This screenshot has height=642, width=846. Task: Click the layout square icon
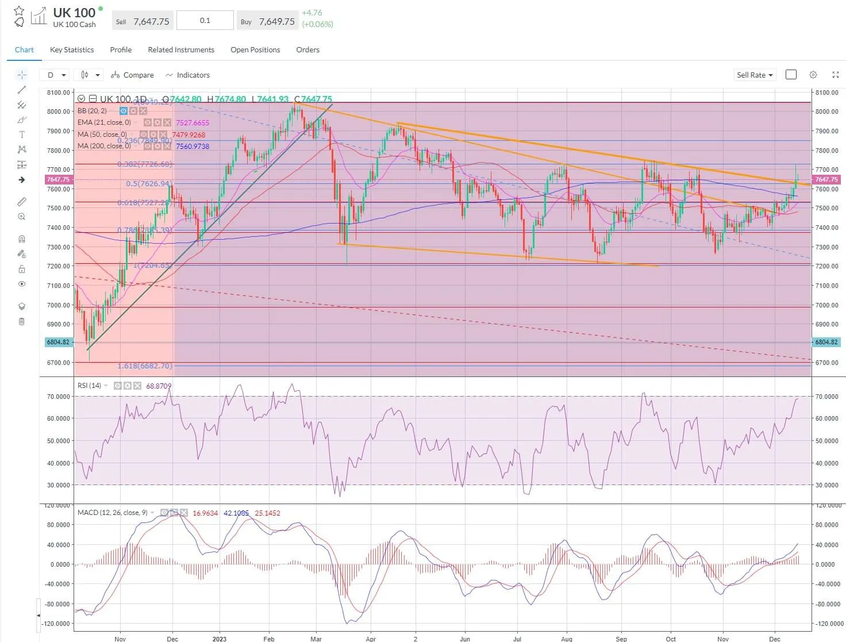click(x=791, y=75)
